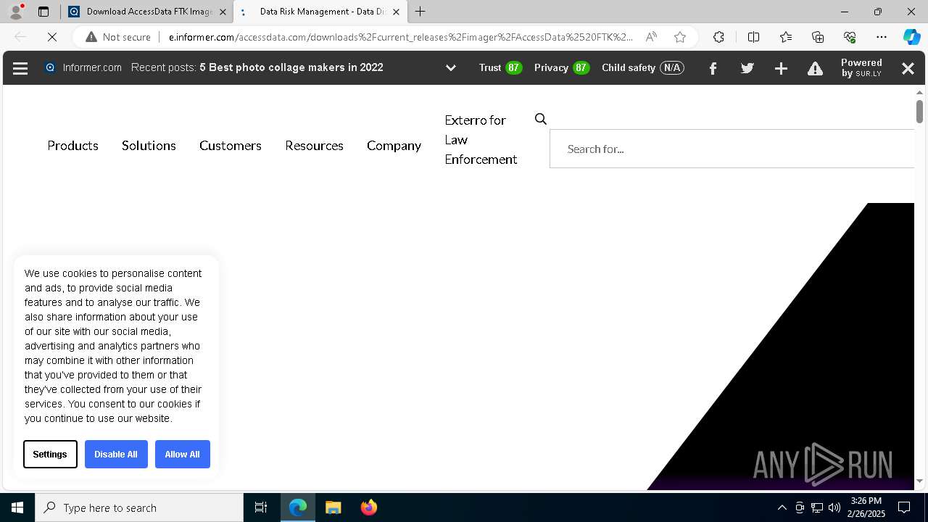Close the Download AccessData FTK tab
The width and height of the screenshot is (928, 522).
pos(223,12)
